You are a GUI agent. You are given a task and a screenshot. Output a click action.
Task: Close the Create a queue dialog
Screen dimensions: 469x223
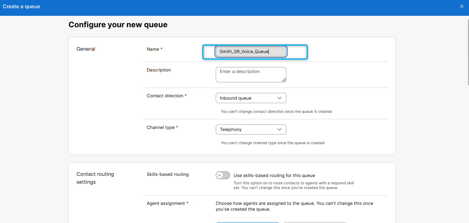(x=462, y=6)
